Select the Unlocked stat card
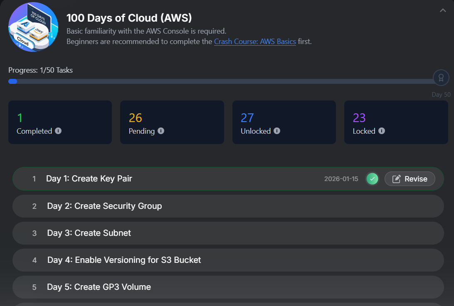This screenshot has width=454, height=306. 284,122
